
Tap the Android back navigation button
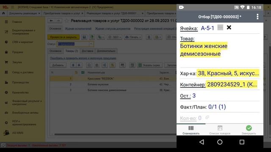(202, 142)
